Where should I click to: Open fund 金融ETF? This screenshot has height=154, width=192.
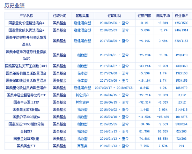26,131
